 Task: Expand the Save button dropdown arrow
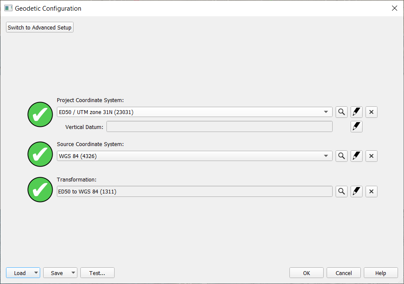coord(73,273)
